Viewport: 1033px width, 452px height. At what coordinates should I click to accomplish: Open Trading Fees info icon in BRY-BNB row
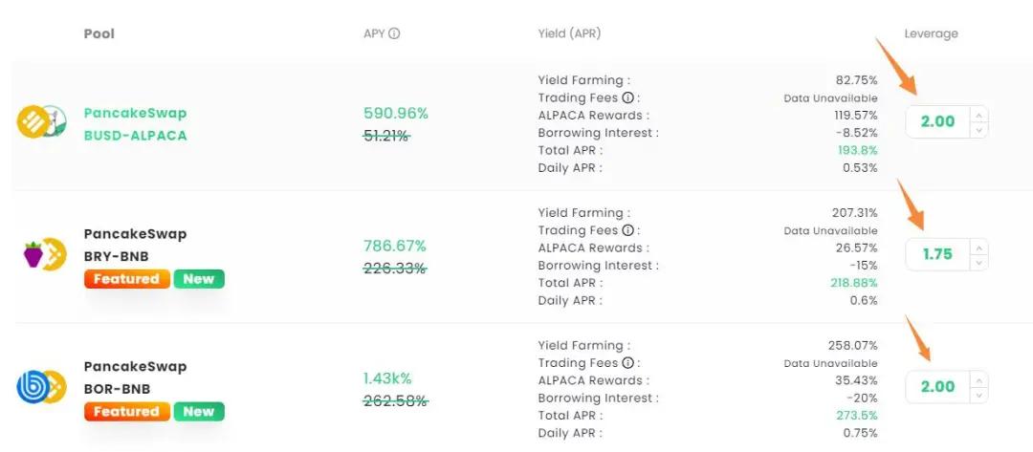click(x=627, y=231)
